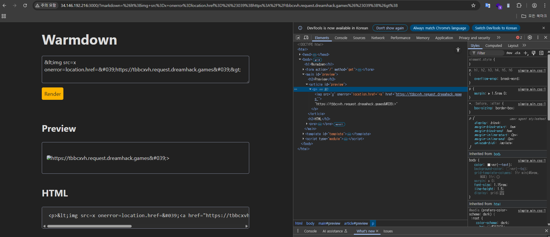Click Always match Chrome's language

[439, 28]
